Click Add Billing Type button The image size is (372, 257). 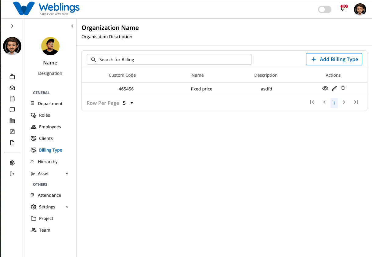click(x=334, y=59)
